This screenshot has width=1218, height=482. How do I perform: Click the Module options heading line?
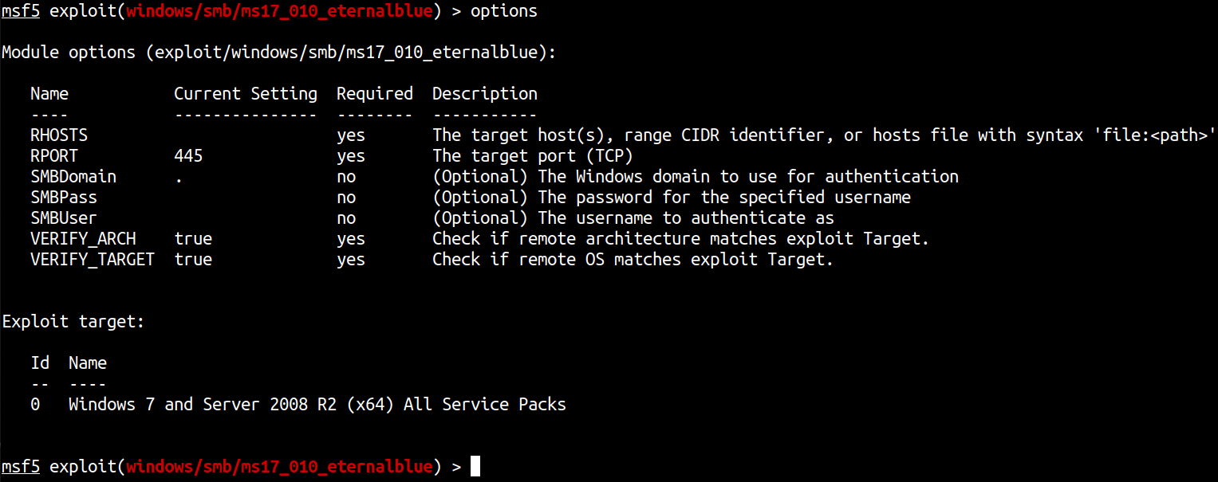point(279,53)
